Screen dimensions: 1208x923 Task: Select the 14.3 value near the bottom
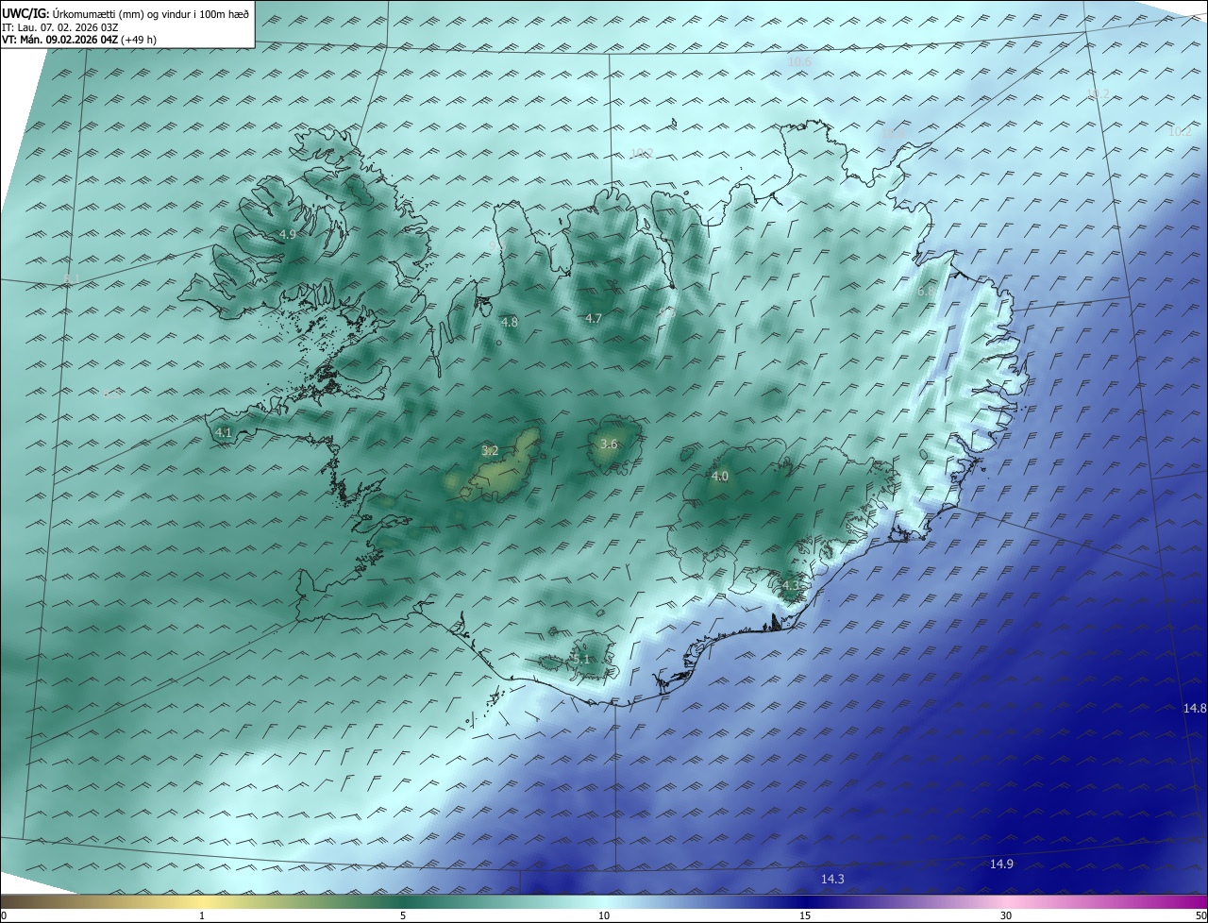click(x=832, y=879)
